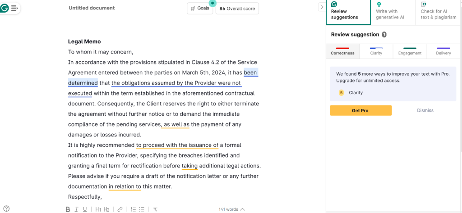462x213 pixels.
Task: Open the 86 Overall score details
Action: point(237,9)
